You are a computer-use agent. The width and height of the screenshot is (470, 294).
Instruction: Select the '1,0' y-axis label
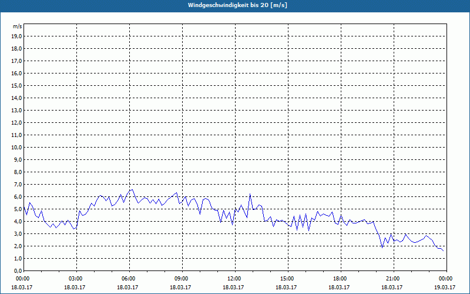[x=18, y=258]
